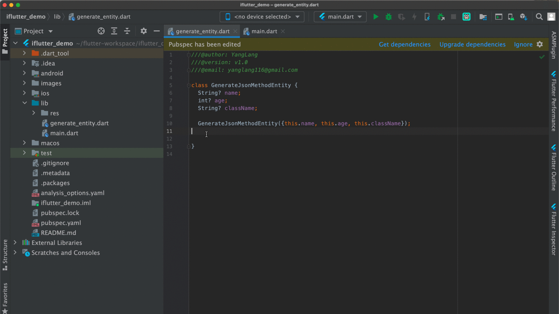Open the Flutter Inspector tool window
The height and width of the screenshot is (314, 559).
554,230
